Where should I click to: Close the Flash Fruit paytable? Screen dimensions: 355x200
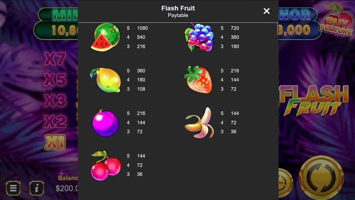(x=266, y=11)
